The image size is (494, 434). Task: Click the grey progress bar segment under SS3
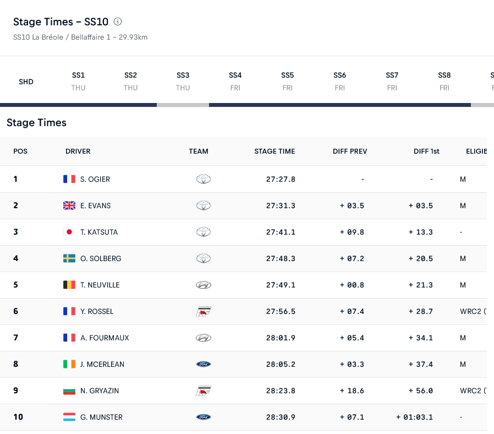click(183, 105)
